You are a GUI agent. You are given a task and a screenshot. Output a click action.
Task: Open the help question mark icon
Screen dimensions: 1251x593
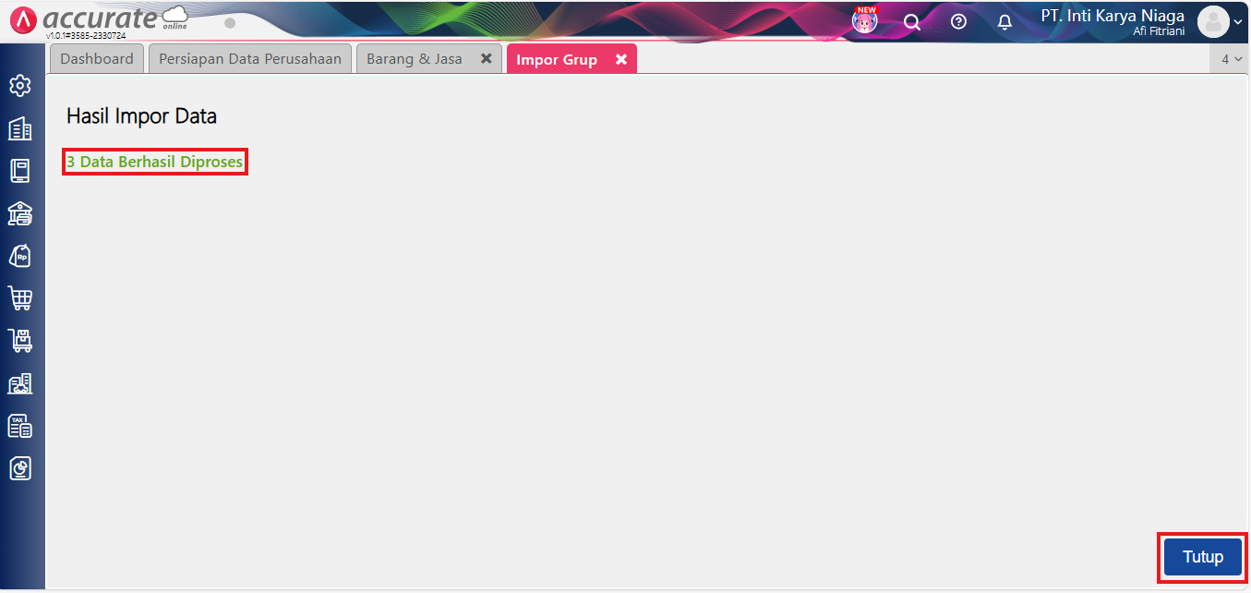pyautogui.click(x=958, y=22)
